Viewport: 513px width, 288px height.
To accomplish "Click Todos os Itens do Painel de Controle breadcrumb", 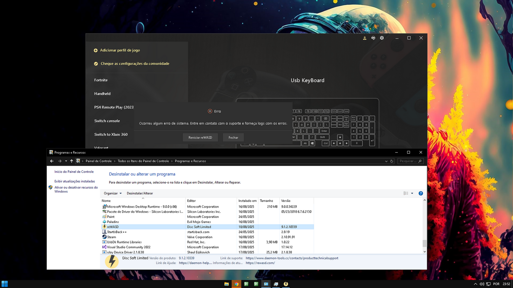I will coord(143,161).
